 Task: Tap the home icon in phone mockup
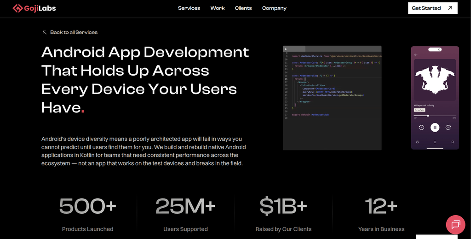coord(417,142)
